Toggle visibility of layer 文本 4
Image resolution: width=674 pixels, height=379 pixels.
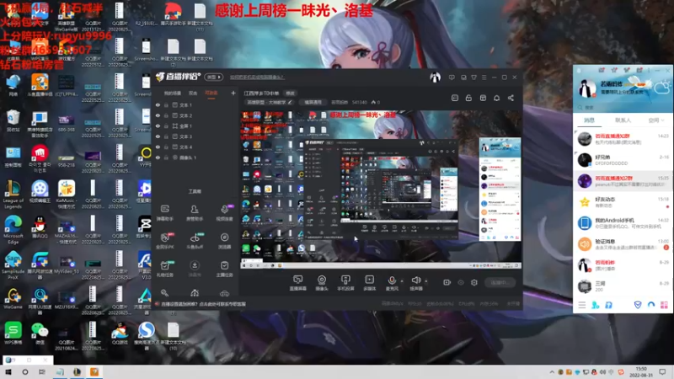pyautogui.click(x=158, y=147)
